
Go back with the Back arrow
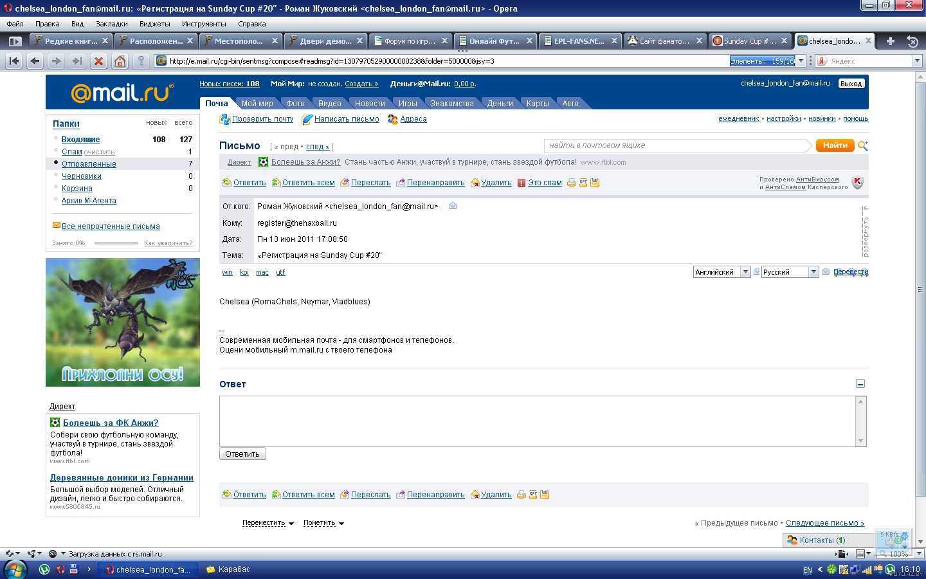[35, 61]
